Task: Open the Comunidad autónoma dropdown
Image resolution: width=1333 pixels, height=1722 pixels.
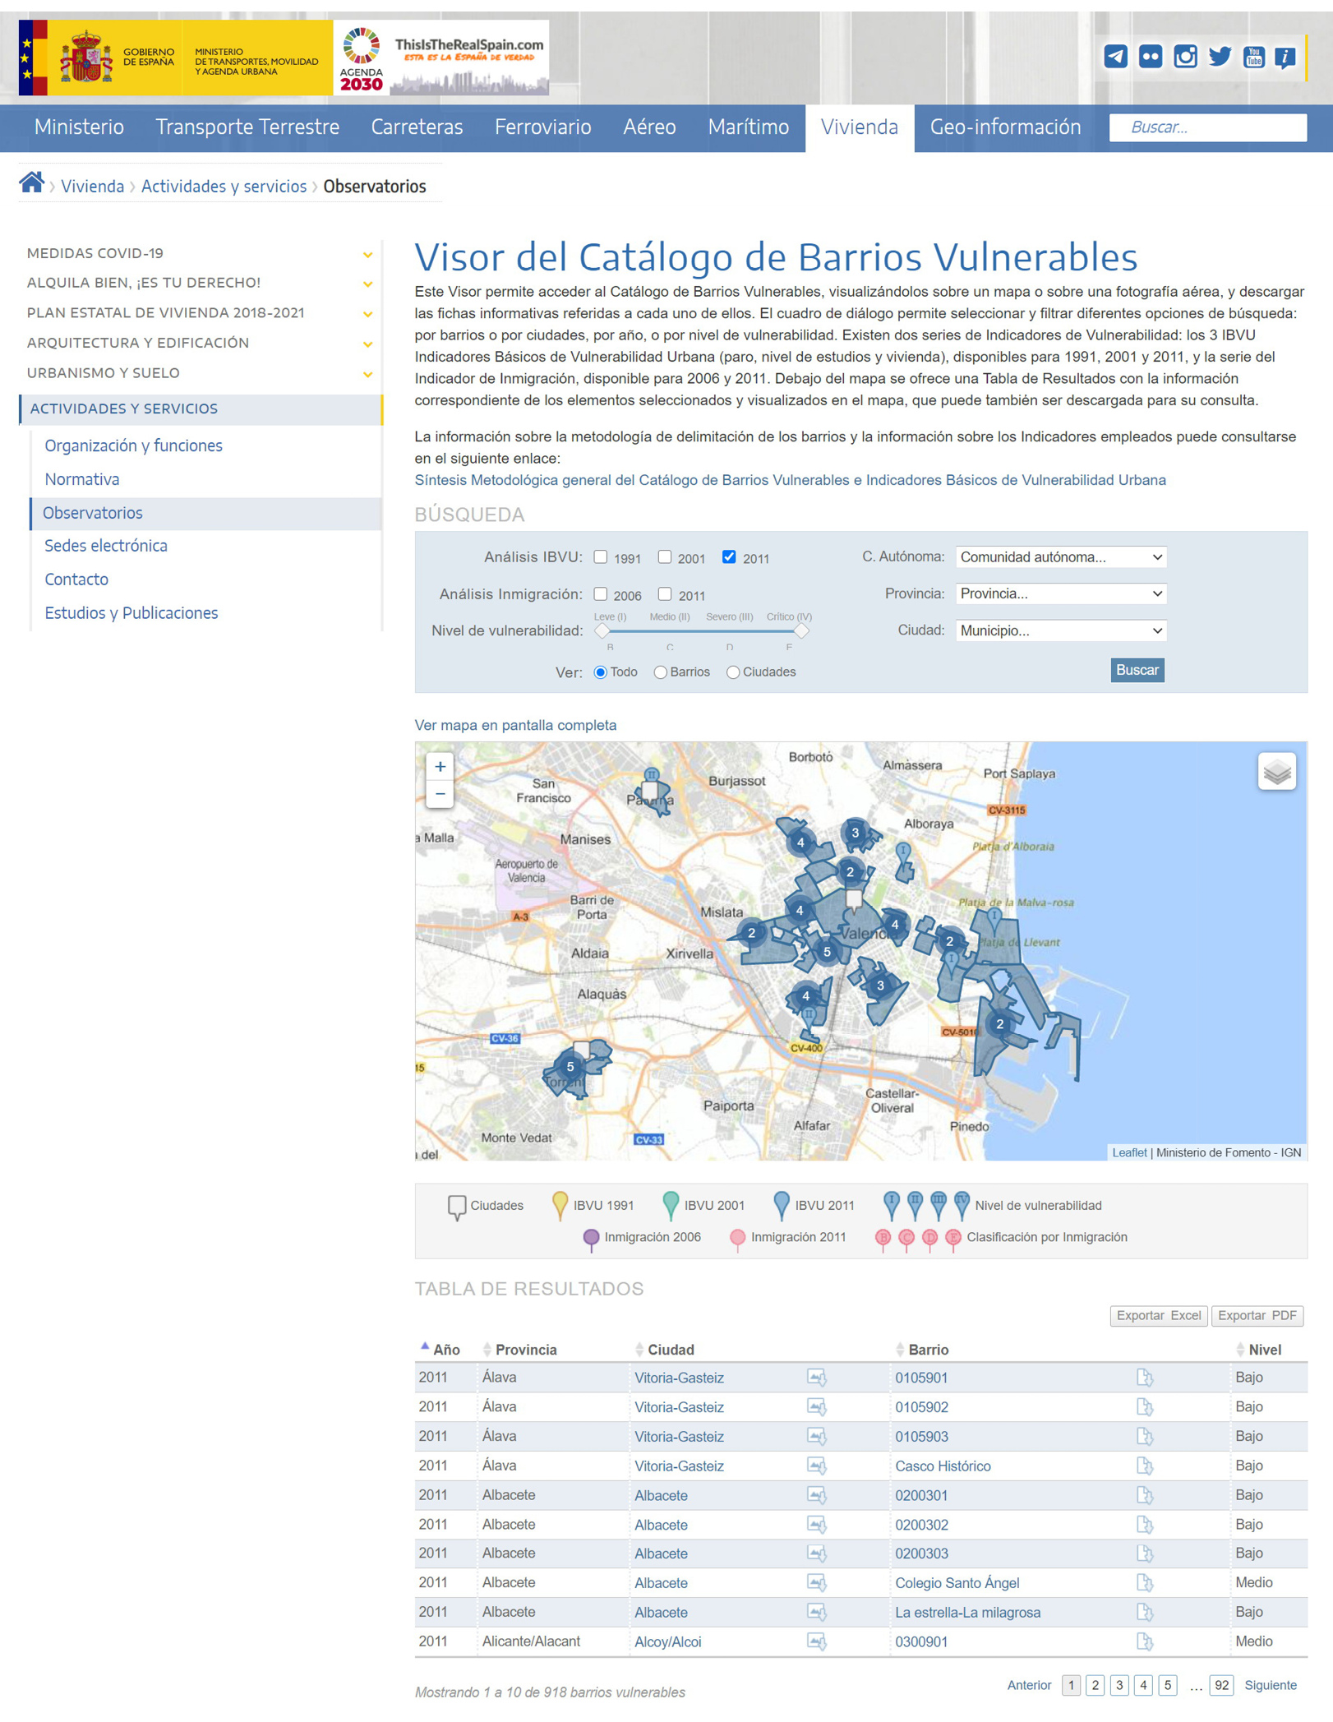Action: click(x=1061, y=556)
